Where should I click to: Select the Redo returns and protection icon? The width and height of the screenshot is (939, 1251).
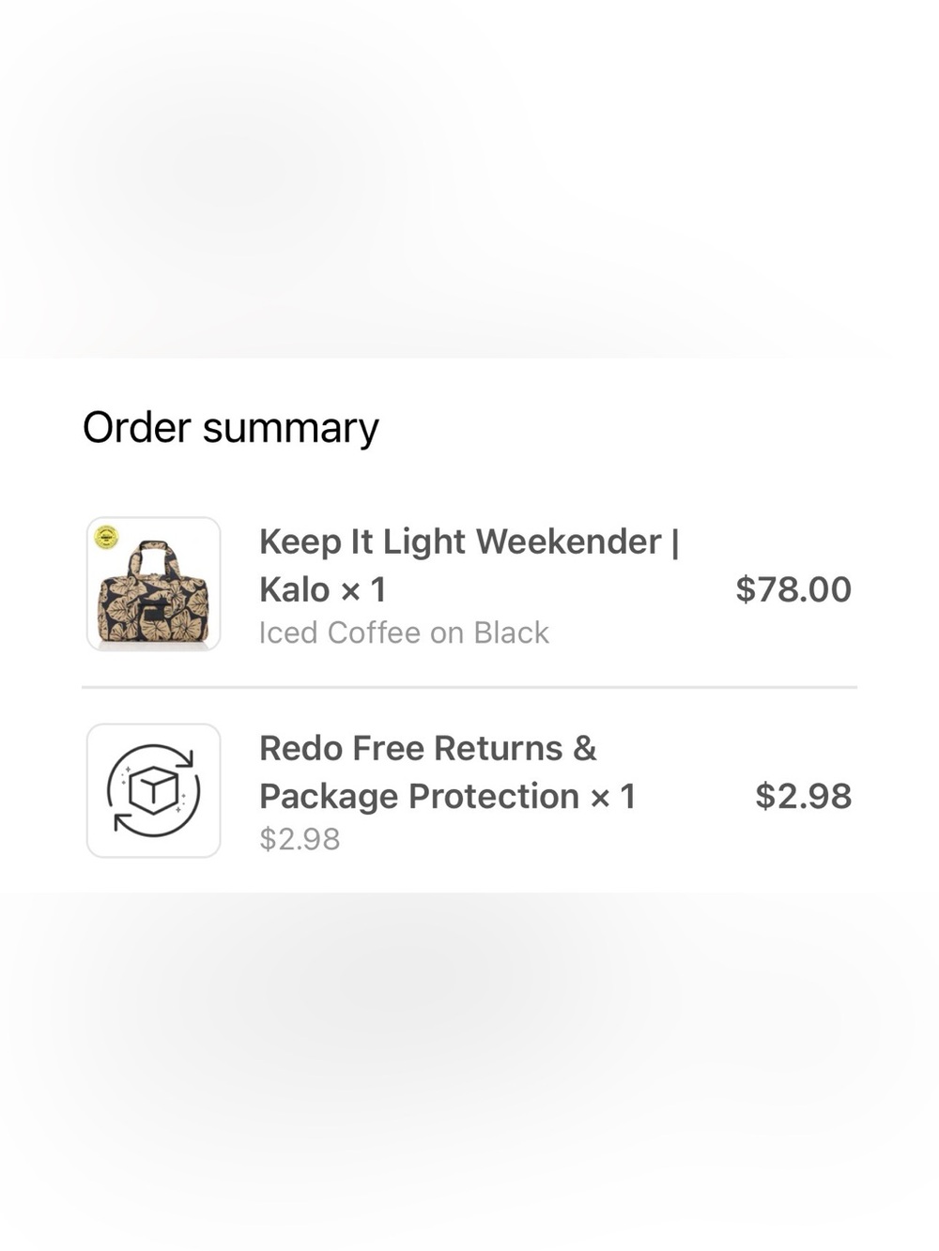[154, 790]
